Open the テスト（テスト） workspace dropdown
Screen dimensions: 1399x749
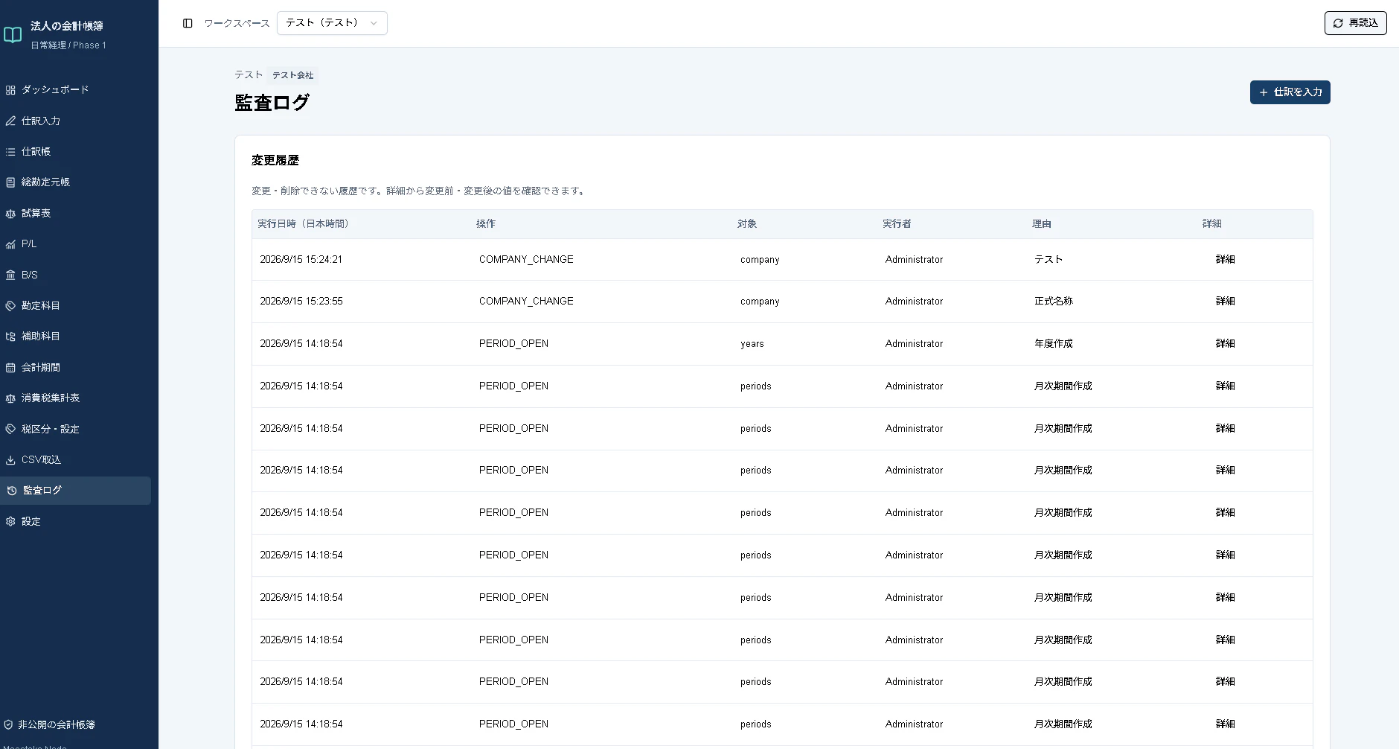pos(332,23)
